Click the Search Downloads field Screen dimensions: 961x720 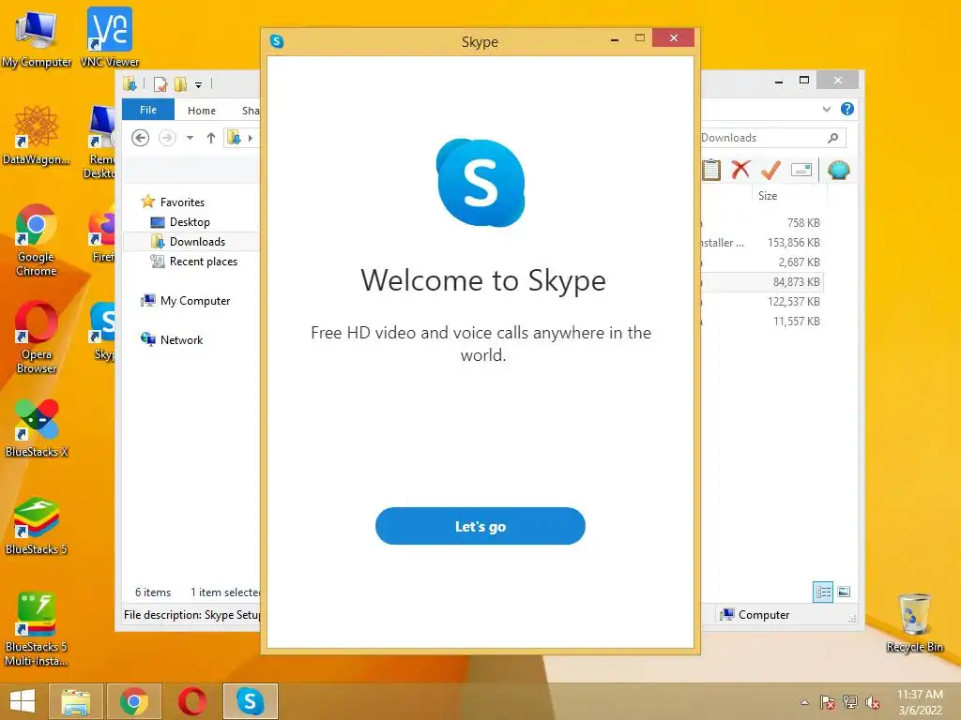772,138
